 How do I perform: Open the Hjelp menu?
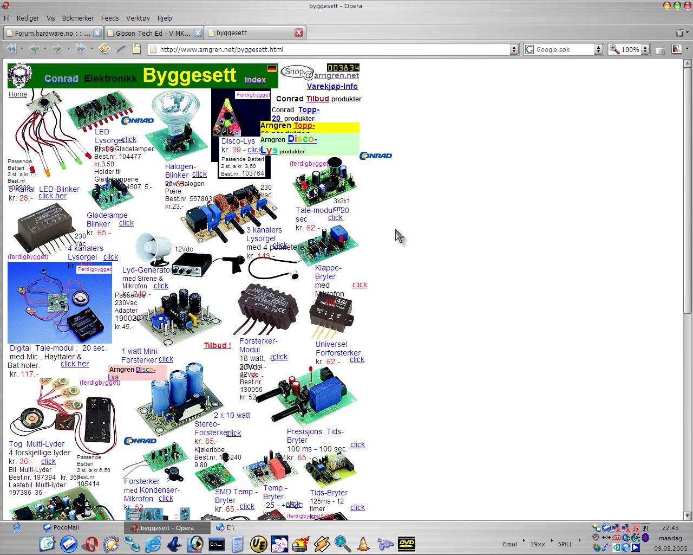[165, 18]
